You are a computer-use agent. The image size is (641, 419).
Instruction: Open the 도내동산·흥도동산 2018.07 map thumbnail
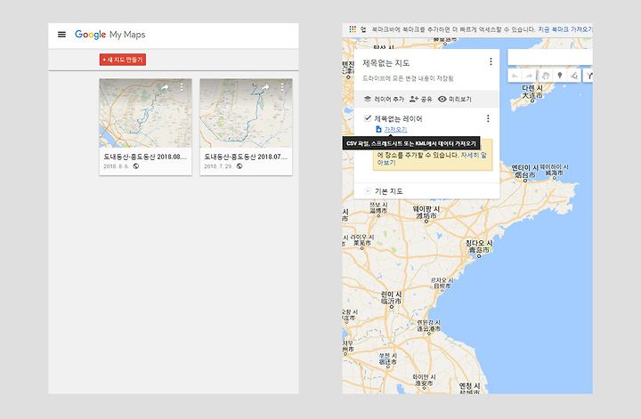click(246, 113)
